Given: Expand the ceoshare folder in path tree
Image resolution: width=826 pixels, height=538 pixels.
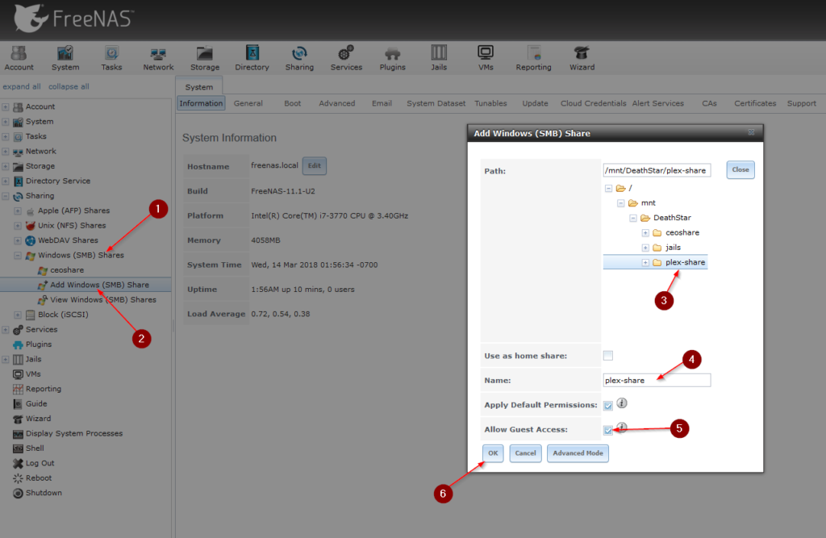Looking at the screenshot, I should pos(645,233).
